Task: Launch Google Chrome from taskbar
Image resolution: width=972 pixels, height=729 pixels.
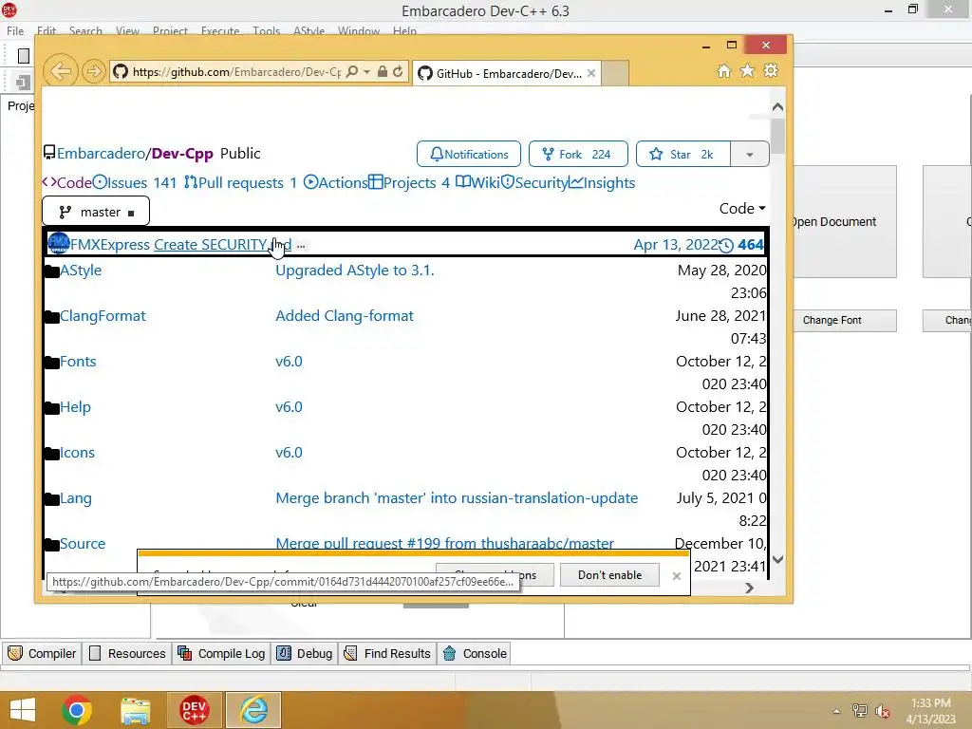Action: tap(77, 710)
